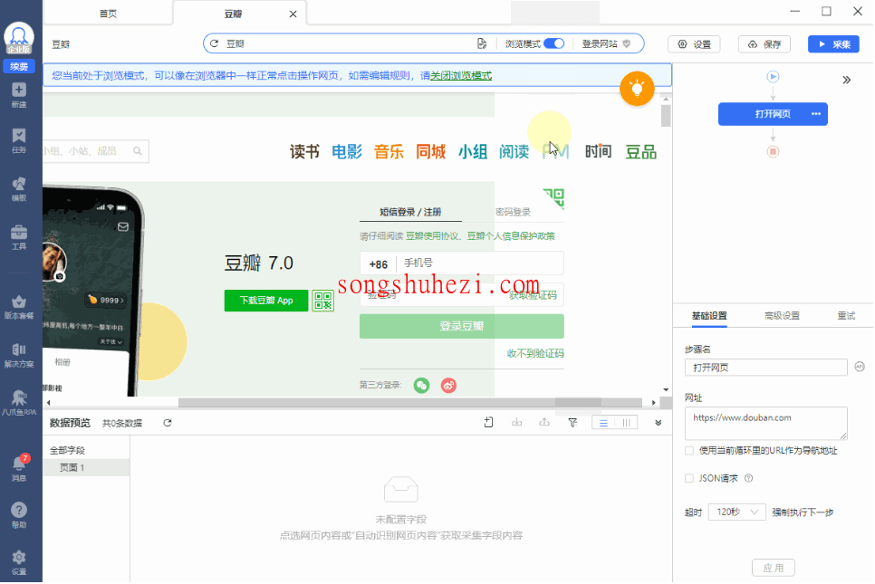Click the orange lightbulb tips button
875x584 pixels.
tap(637, 88)
